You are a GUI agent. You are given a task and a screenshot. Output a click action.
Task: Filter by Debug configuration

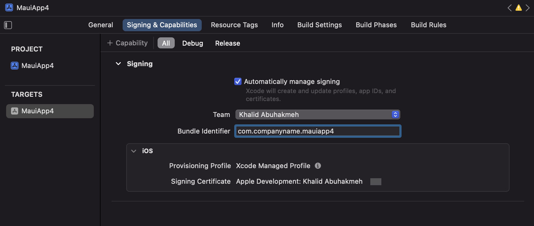(x=193, y=43)
